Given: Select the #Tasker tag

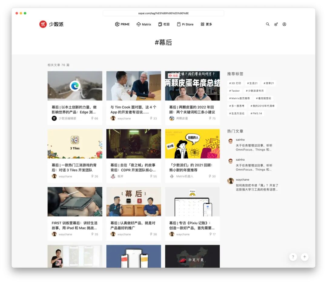Looking at the screenshot, I should coord(234,91).
